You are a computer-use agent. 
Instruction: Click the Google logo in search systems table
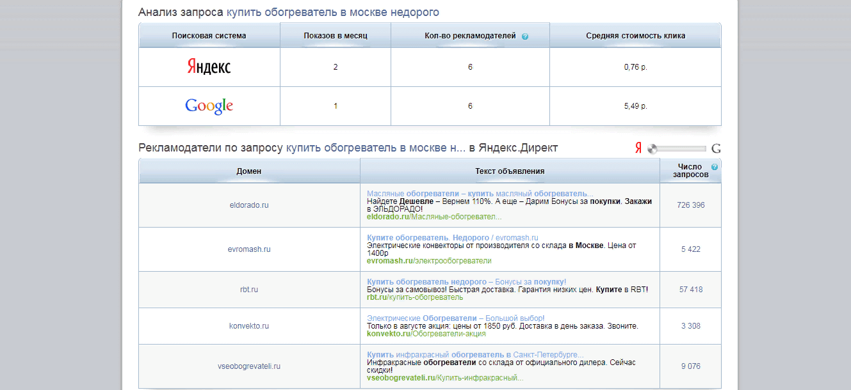(x=209, y=106)
